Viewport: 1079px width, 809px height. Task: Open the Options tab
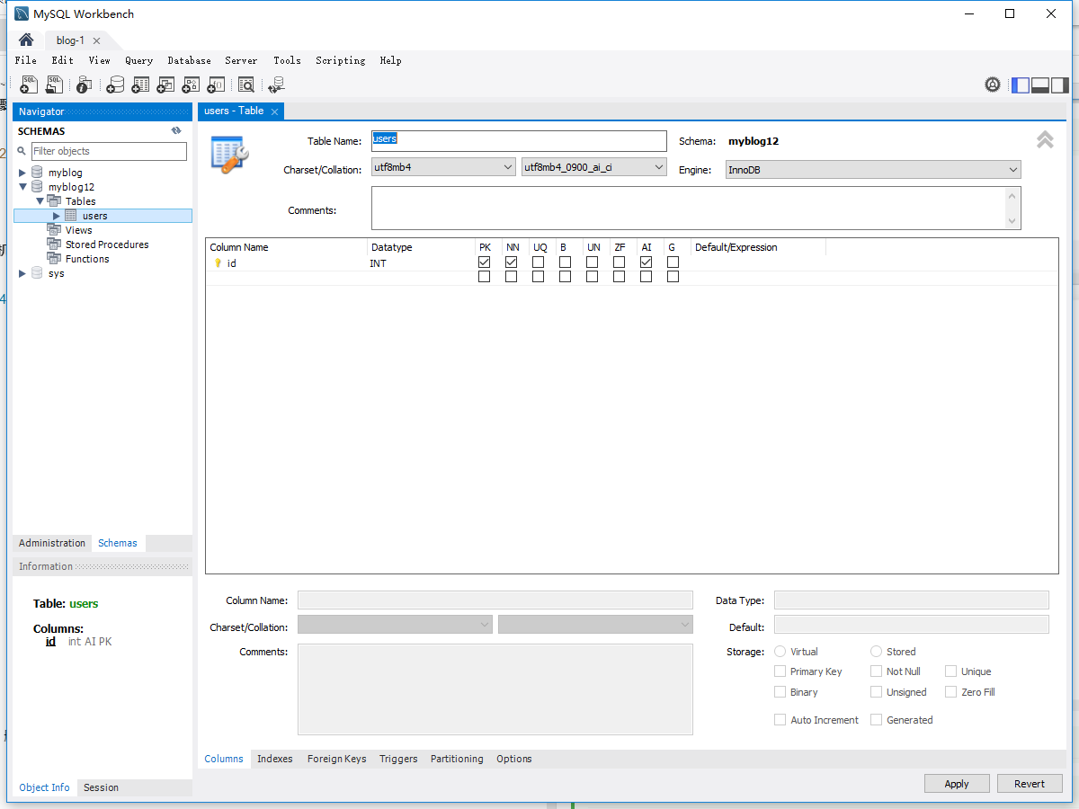[514, 759]
